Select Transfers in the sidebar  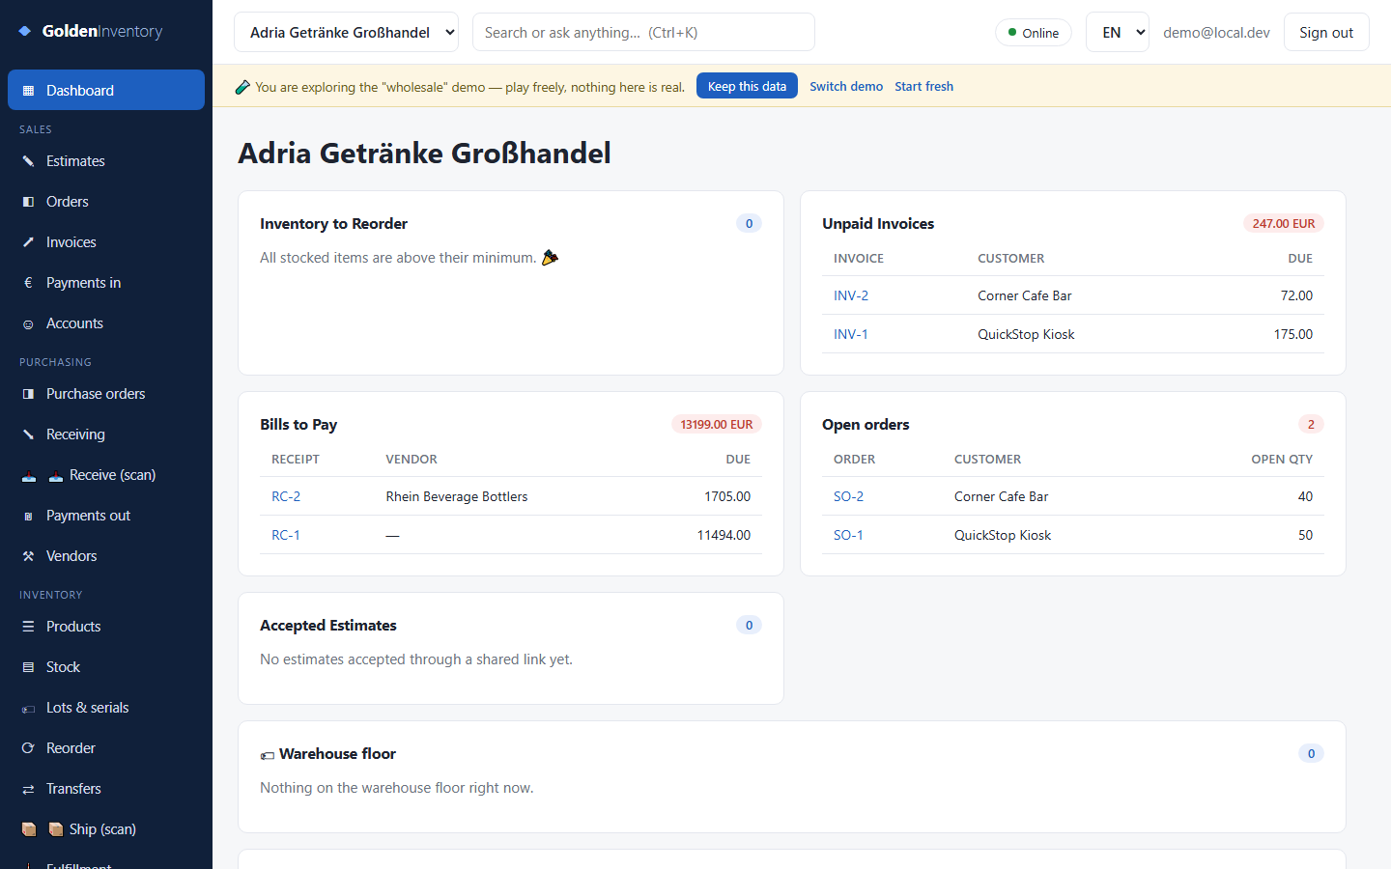coord(106,789)
